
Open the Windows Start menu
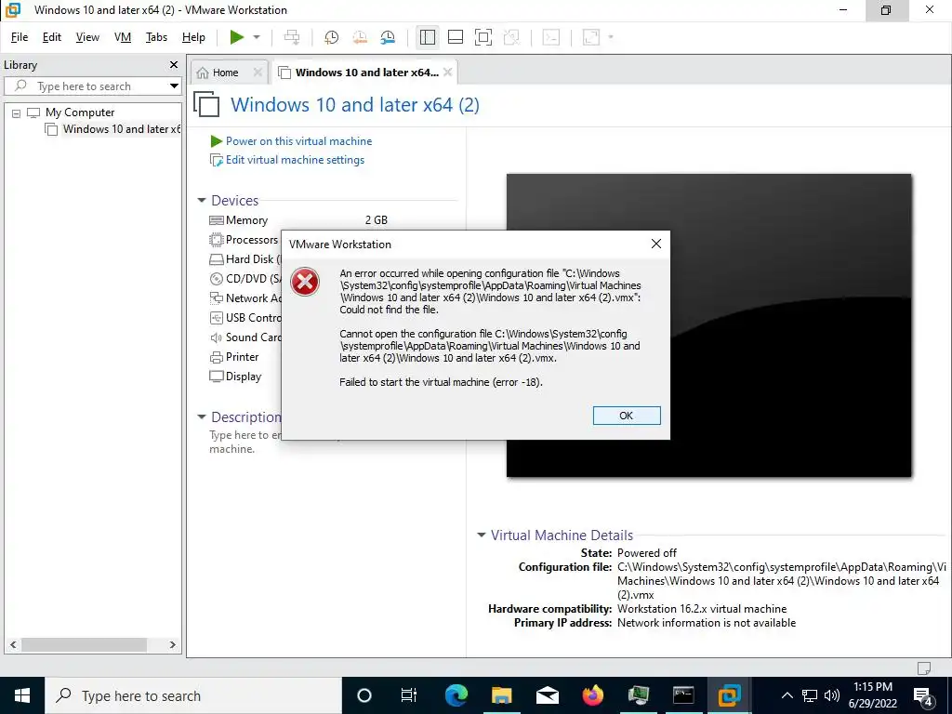[x=22, y=695]
